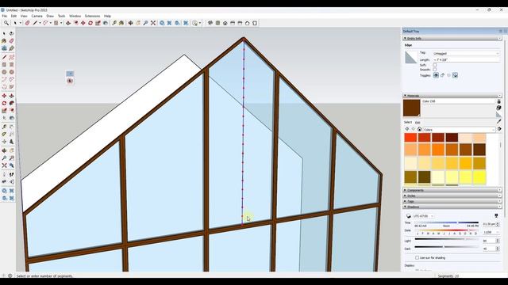The image size is (508, 285).
Task: Pick the Protractor tool in the left toolbar
Action: [x=4, y=134]
